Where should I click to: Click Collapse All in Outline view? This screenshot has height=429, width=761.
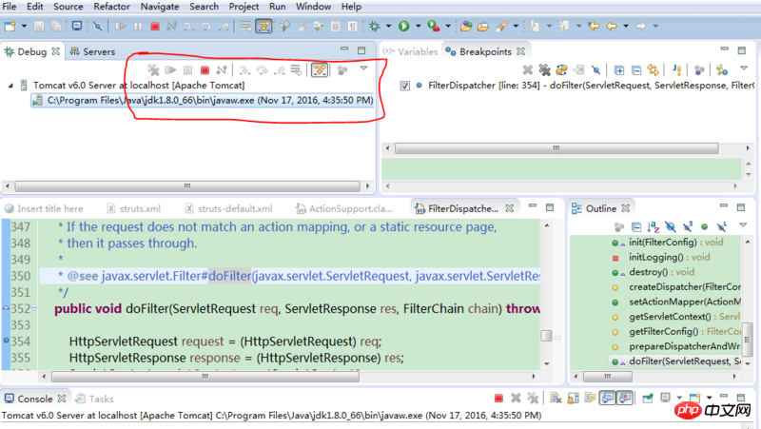click(636, 226)
